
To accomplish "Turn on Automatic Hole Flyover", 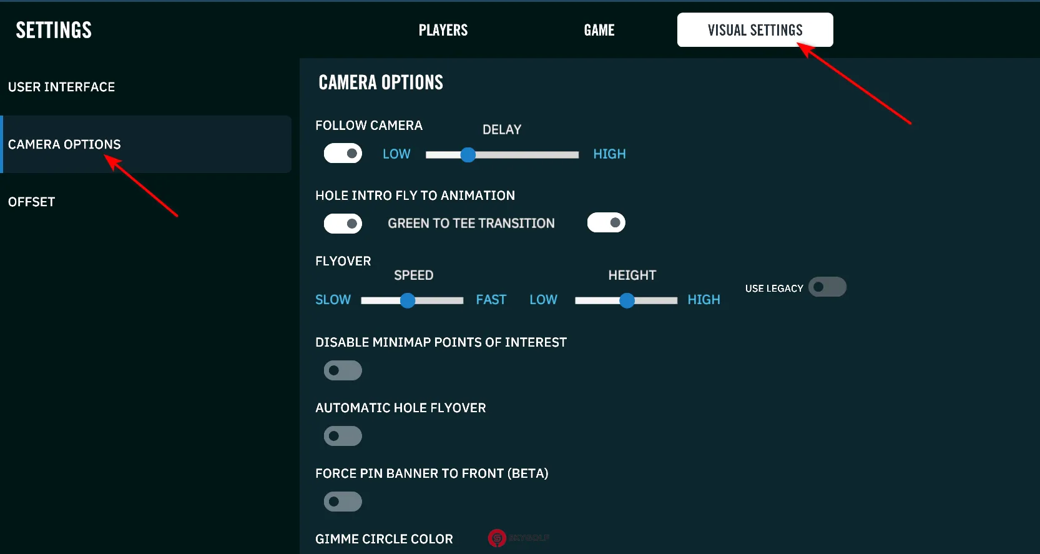I will click(x=343, y=436).
